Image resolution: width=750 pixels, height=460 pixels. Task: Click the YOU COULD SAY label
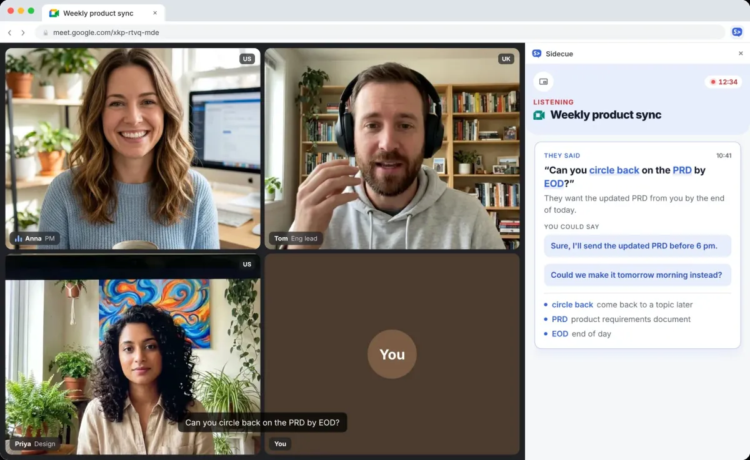tap(571, 227)
